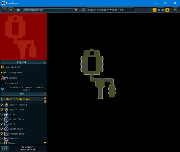
Task: Click the yellow back arrow icon
Action: (176, 10)
